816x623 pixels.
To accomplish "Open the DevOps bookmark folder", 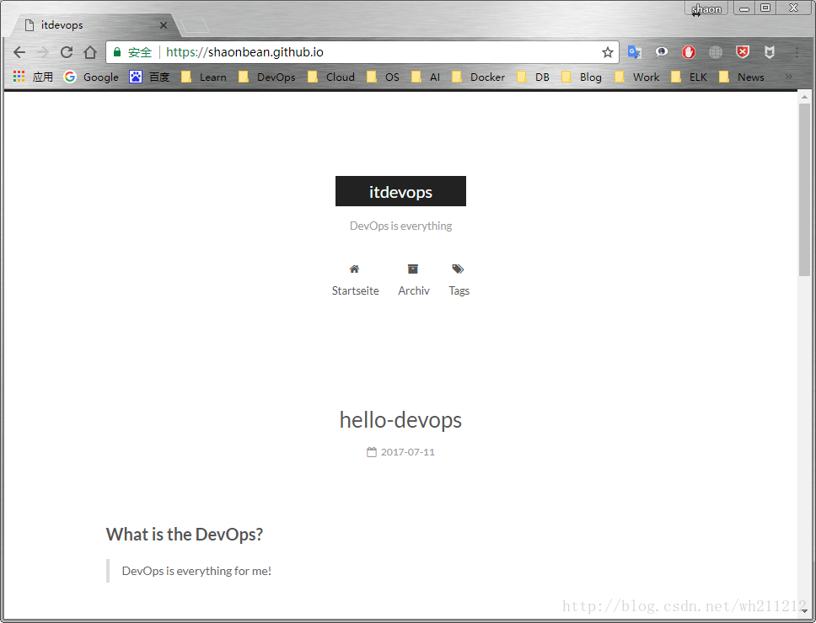I will 267,77.
